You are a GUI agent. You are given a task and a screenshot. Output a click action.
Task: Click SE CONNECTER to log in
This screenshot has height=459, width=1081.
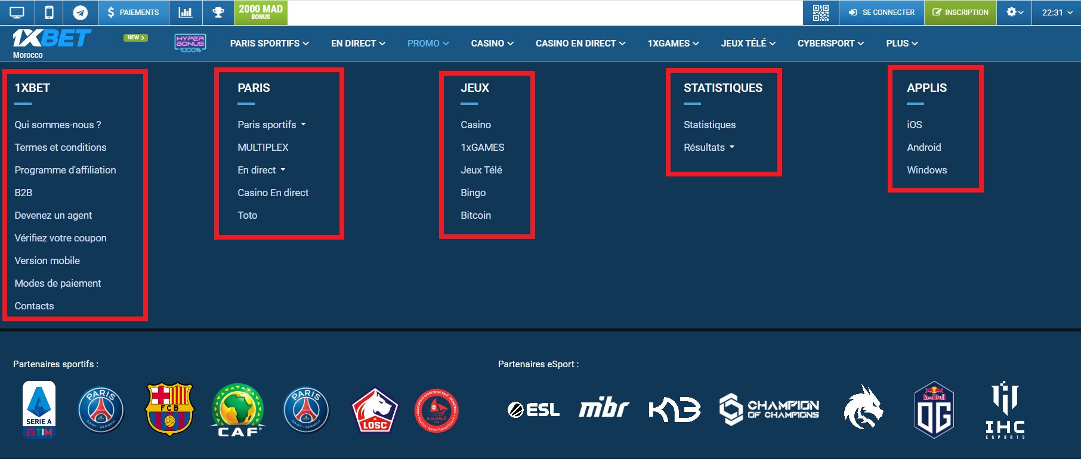click(x=882, y=13)
